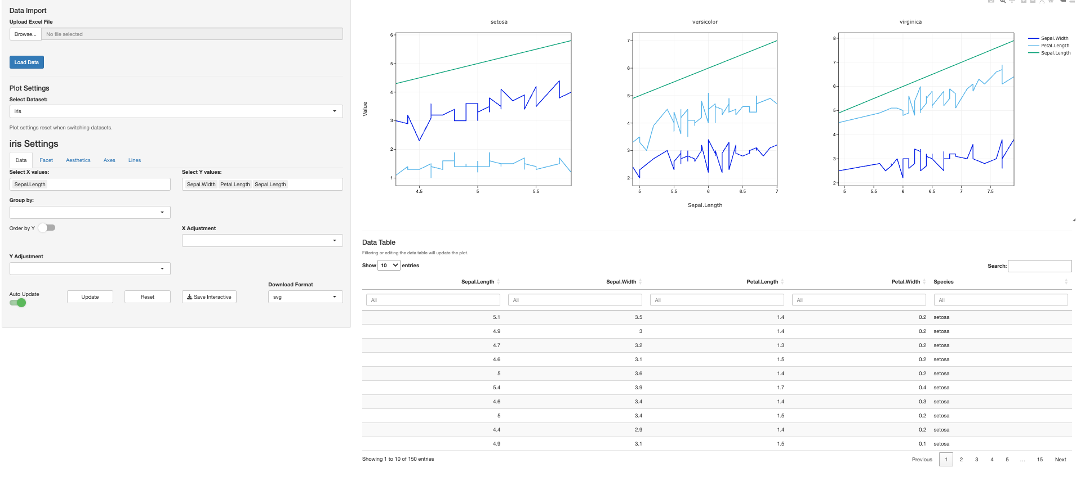Open the Select Dataset dropdown showing iris

(176, 111)
